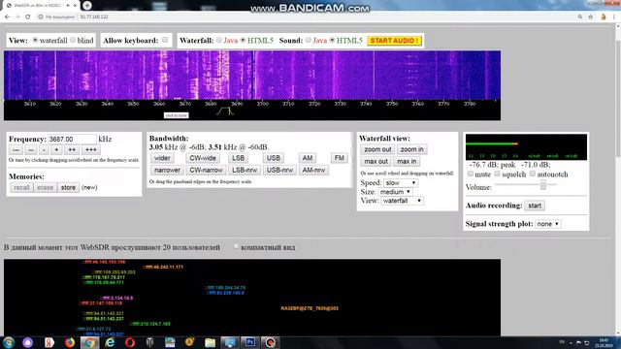This screenshot has width=621, height=349.
Task: Open the Yandex browser icon in the taskbar
Action: tap(49, 342)
